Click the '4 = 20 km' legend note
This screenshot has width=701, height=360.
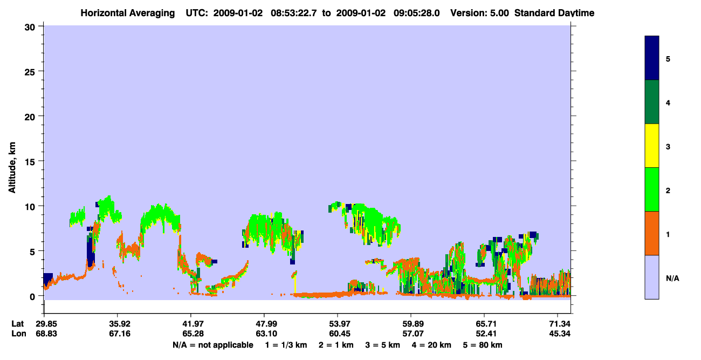pos(432,345)
